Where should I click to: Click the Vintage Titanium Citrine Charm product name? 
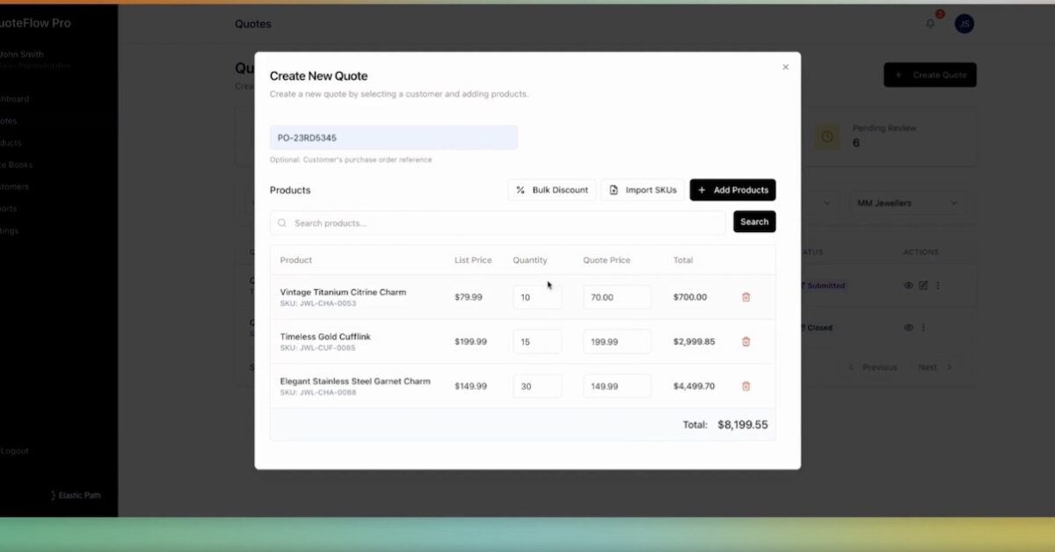tap(343, 292)
